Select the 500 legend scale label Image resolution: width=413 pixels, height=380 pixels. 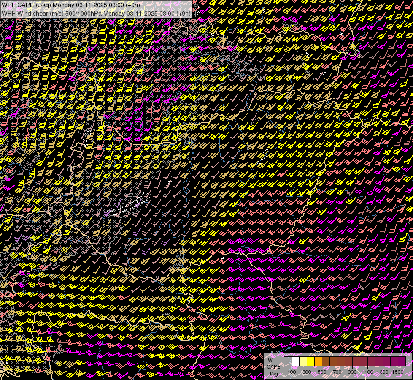[322, 372]
